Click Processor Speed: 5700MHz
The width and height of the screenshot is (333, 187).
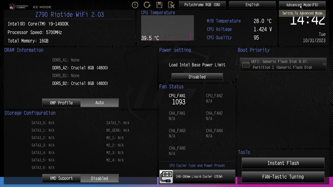(x=35, y=32)
